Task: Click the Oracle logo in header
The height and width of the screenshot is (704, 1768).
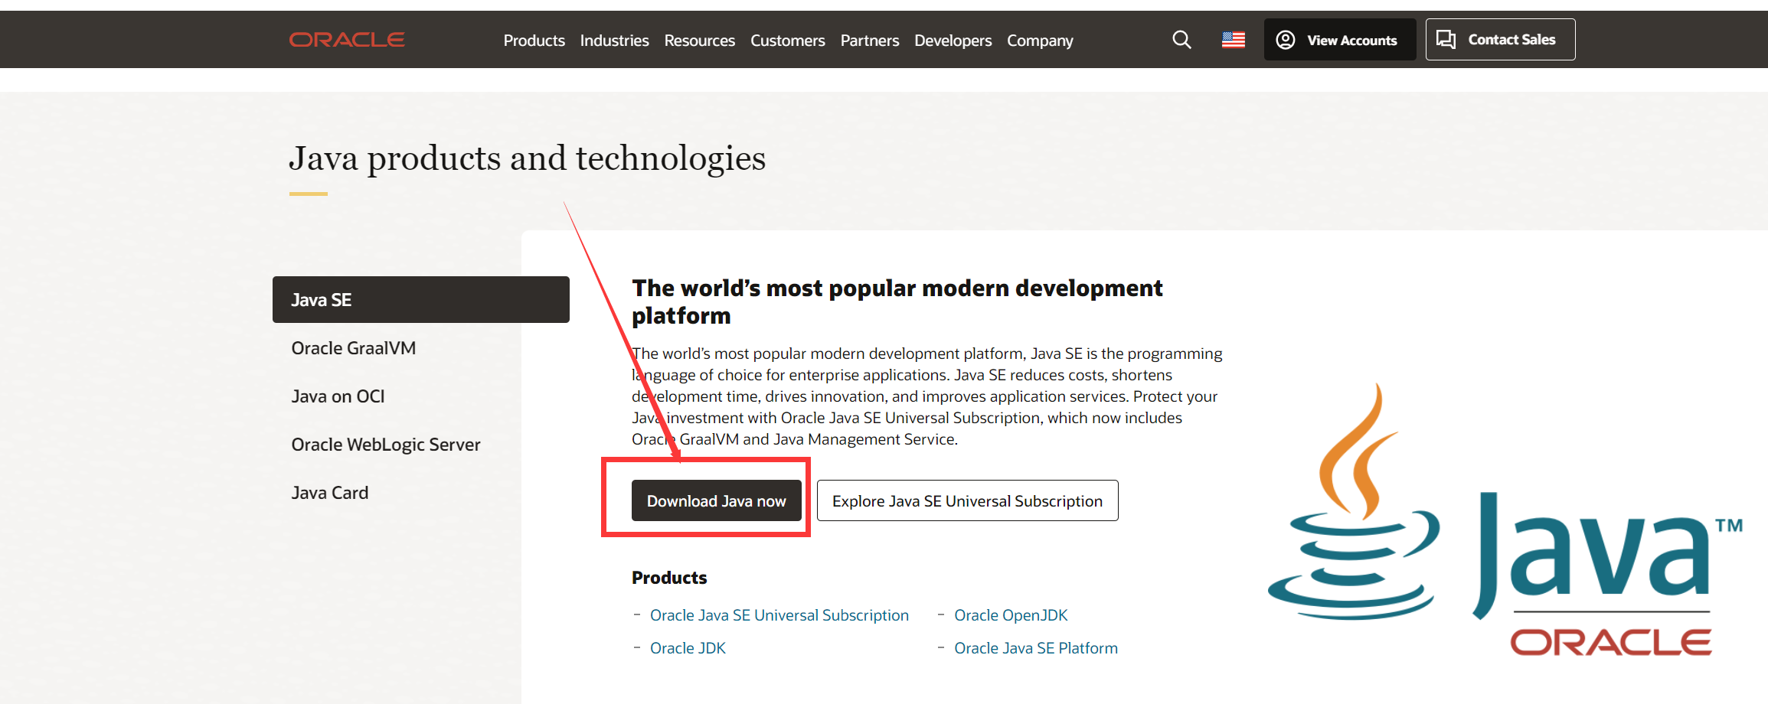Action: [x=347, y=40]
